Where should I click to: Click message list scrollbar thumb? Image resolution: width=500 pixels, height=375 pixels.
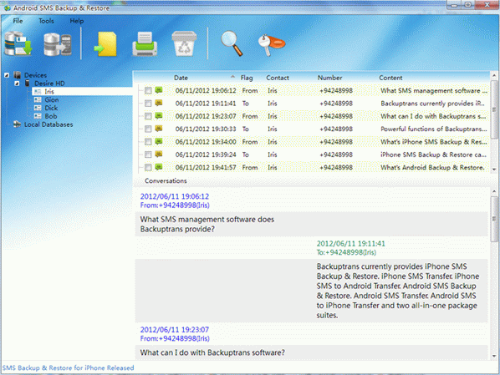pos(494,109)
